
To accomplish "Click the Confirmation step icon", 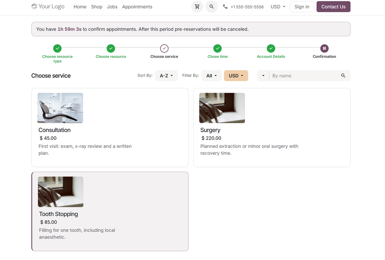I will tap(324, 48).
